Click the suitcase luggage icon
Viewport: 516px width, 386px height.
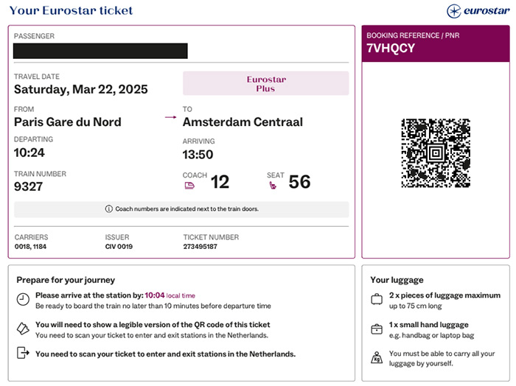[377, 299]
